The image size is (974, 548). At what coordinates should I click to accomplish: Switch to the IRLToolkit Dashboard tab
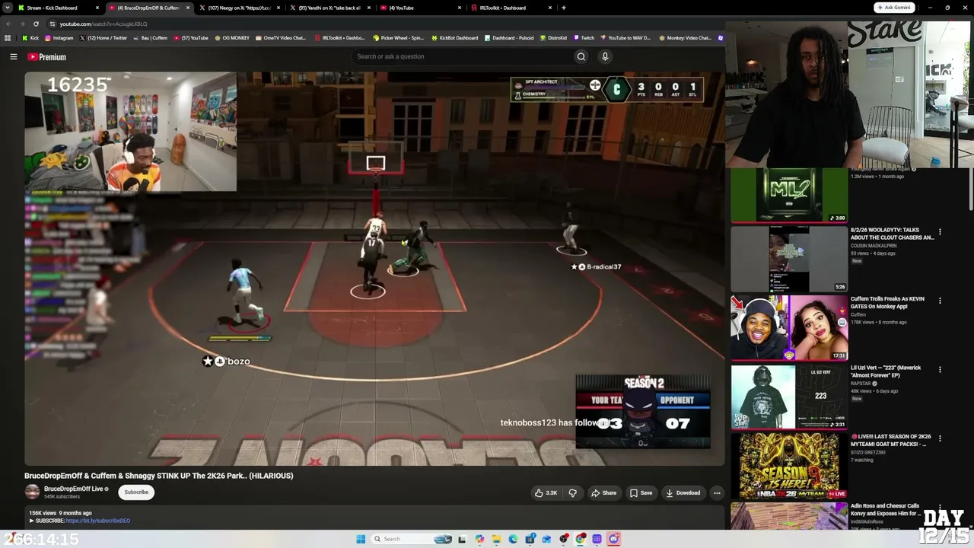click(x=512, y=8)
